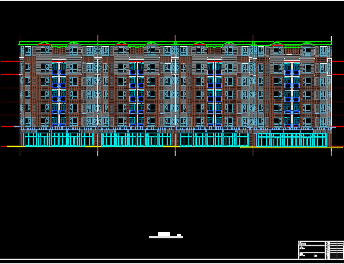Select the blue stairwell windows of the rightmost unit
Viewport: 344px width, 264px height.
point(292,94)
